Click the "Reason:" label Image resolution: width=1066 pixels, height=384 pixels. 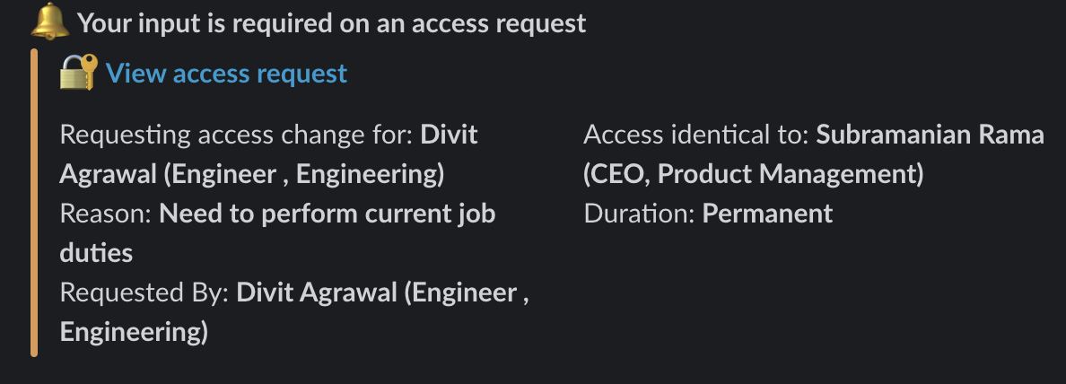coord(106,214)
